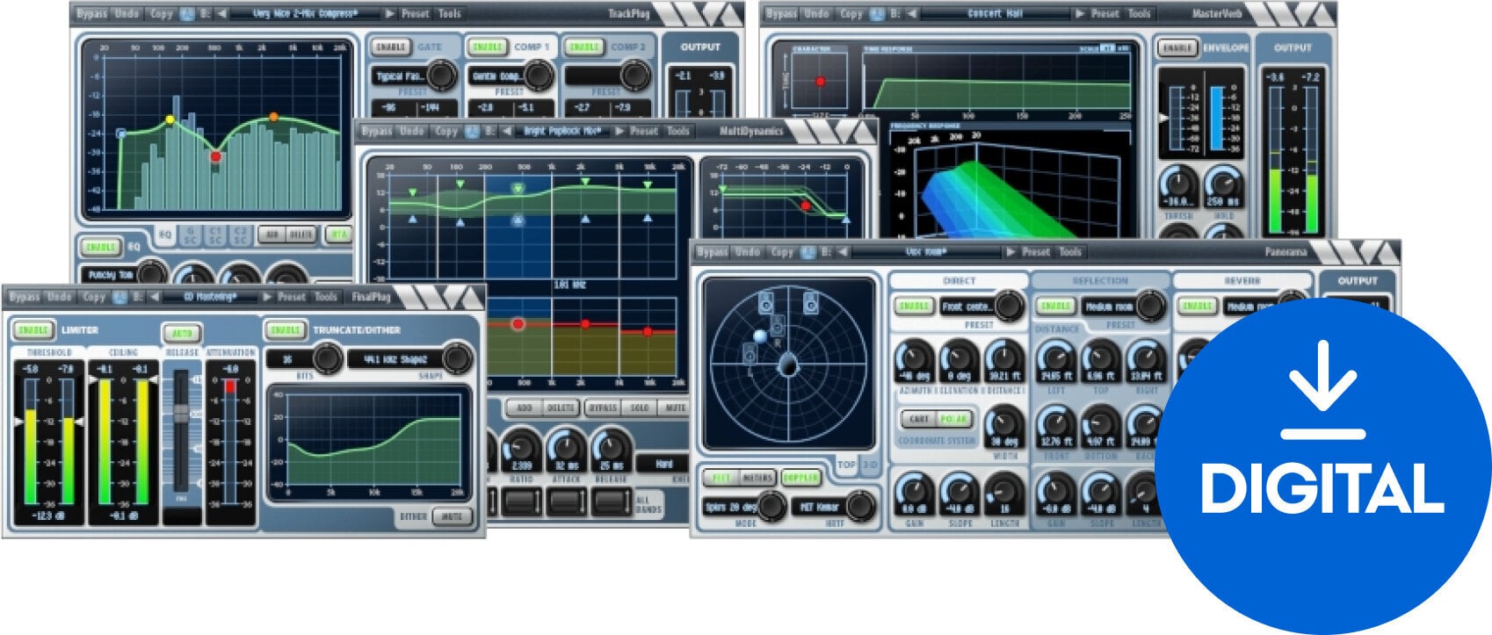
Task: Click Bypass in the TrackPlug toolbar
Action: tap(92, 14)
